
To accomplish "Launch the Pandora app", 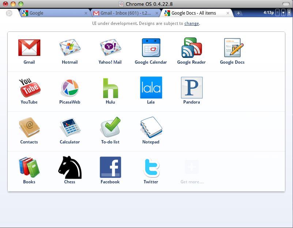I will tap(192, 87).
